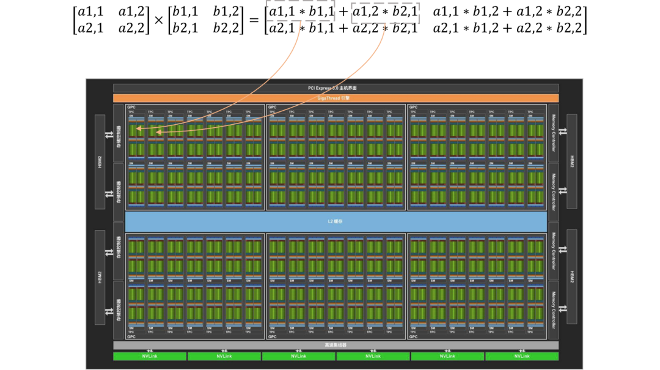Click the leftmost green NVLink block

tap(150, 356)
